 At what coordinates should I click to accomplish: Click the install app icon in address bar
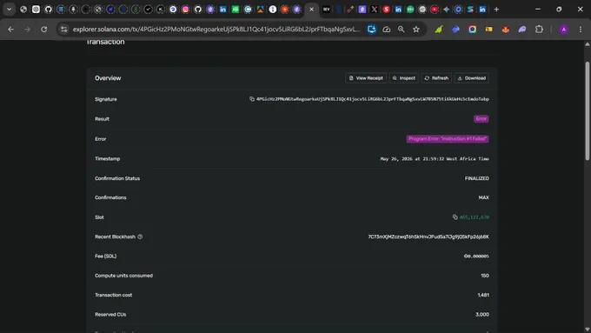click(x=372, y=29)
